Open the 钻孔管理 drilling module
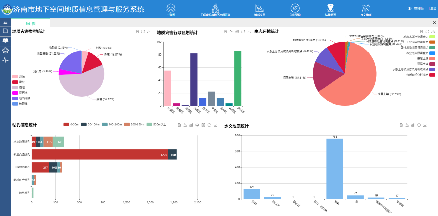 [330, 10]
